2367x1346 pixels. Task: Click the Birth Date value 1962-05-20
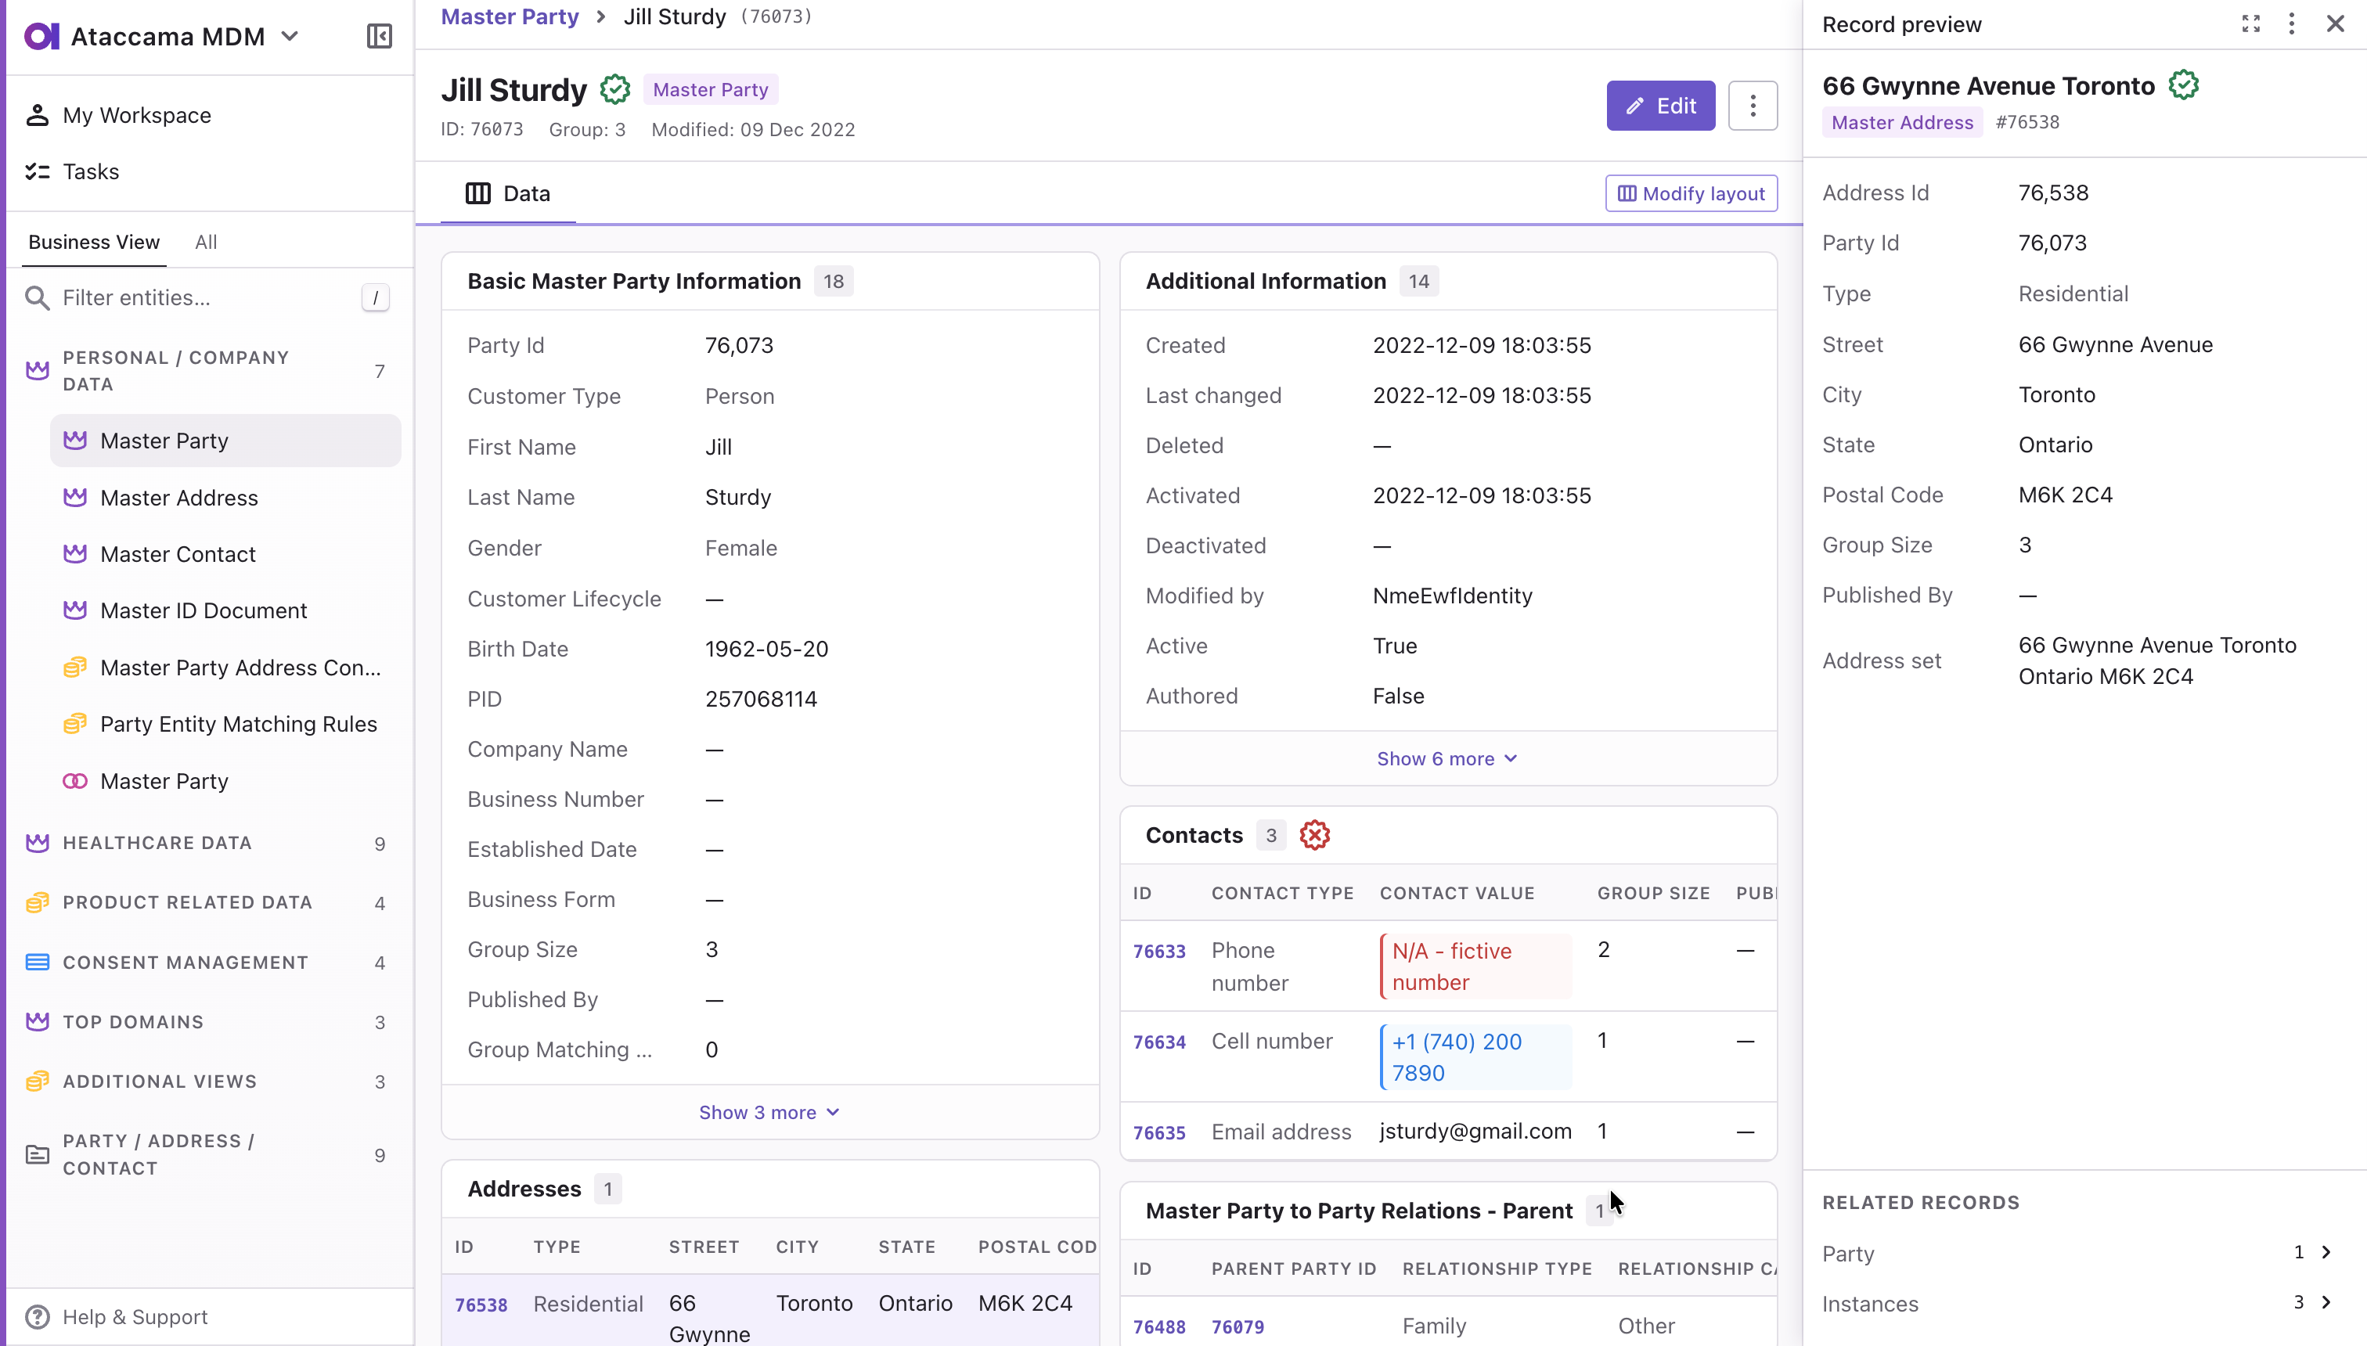(766, 649)
